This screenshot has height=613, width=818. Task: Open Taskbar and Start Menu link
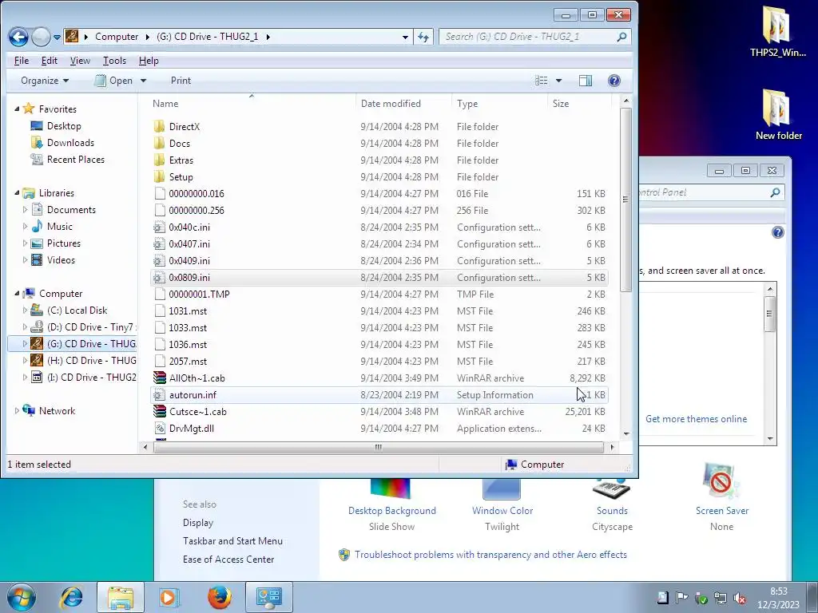tap(232, 541)
